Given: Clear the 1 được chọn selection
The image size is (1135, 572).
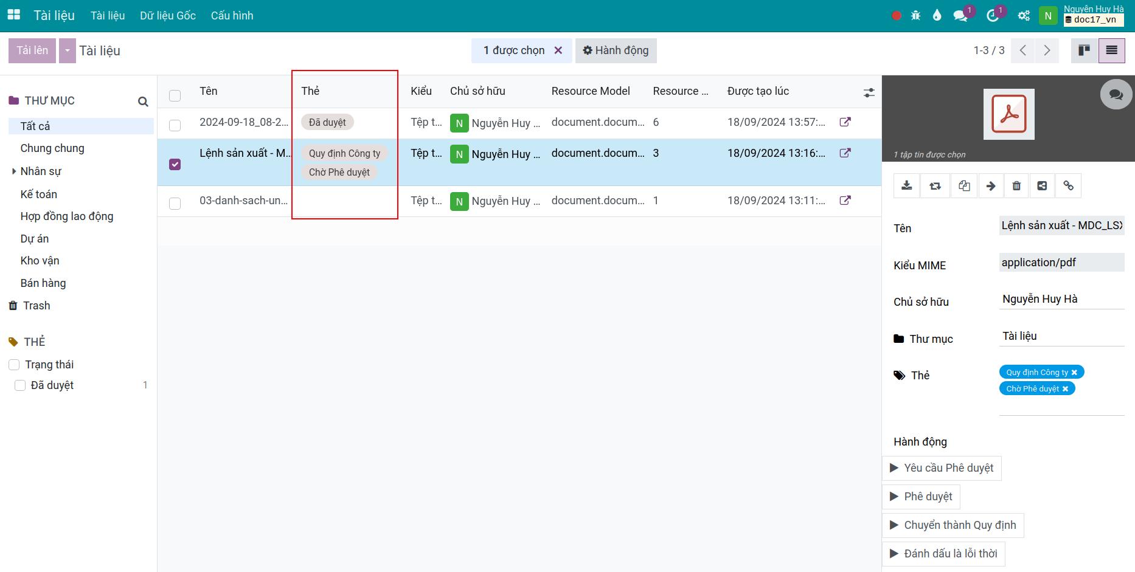Looking at the screenshot, I should (x=558, y=50).
